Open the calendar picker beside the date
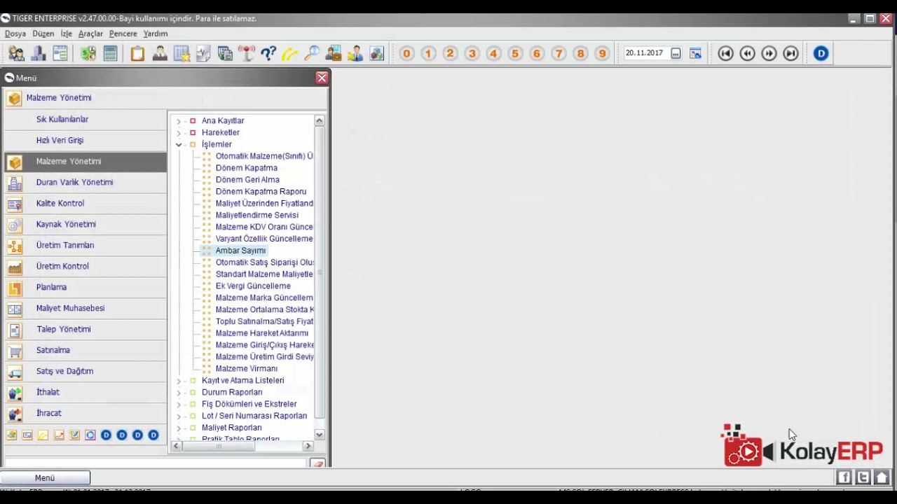897x504 pixels. [676, 53]
